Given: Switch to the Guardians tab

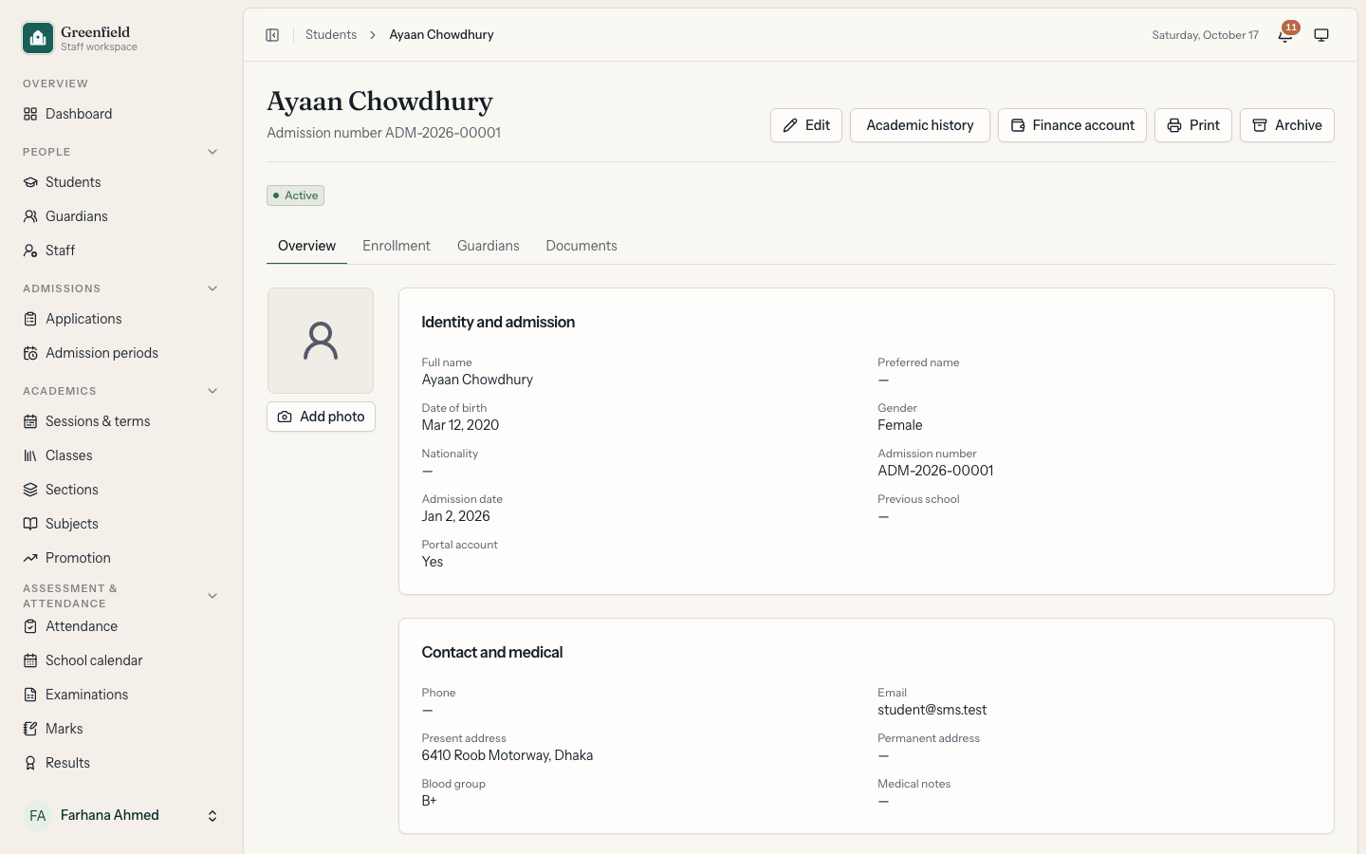Looking at the screenshot, I should point(489,246).
